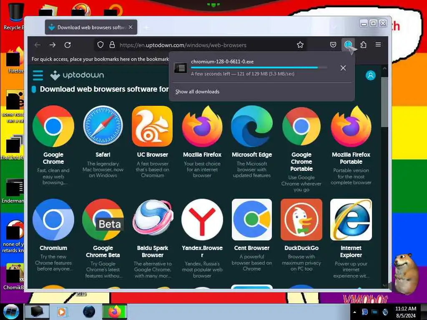Viewport: 427px width, 320px height.
Task: Click the Microsoft Edge title link
Action: (252, 155)
